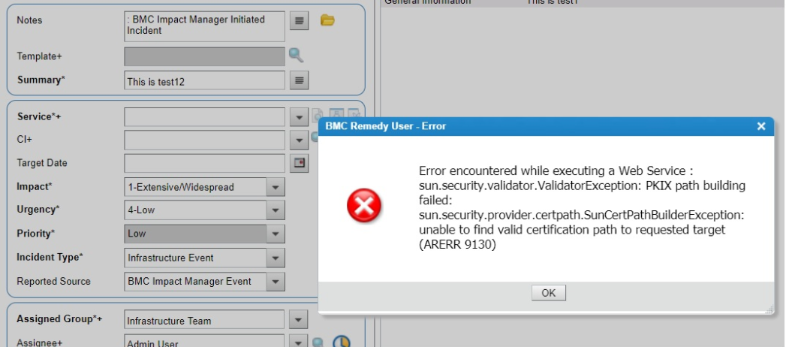
Task: Click the clock icon beside Assignee
Action: coord(342,342)
